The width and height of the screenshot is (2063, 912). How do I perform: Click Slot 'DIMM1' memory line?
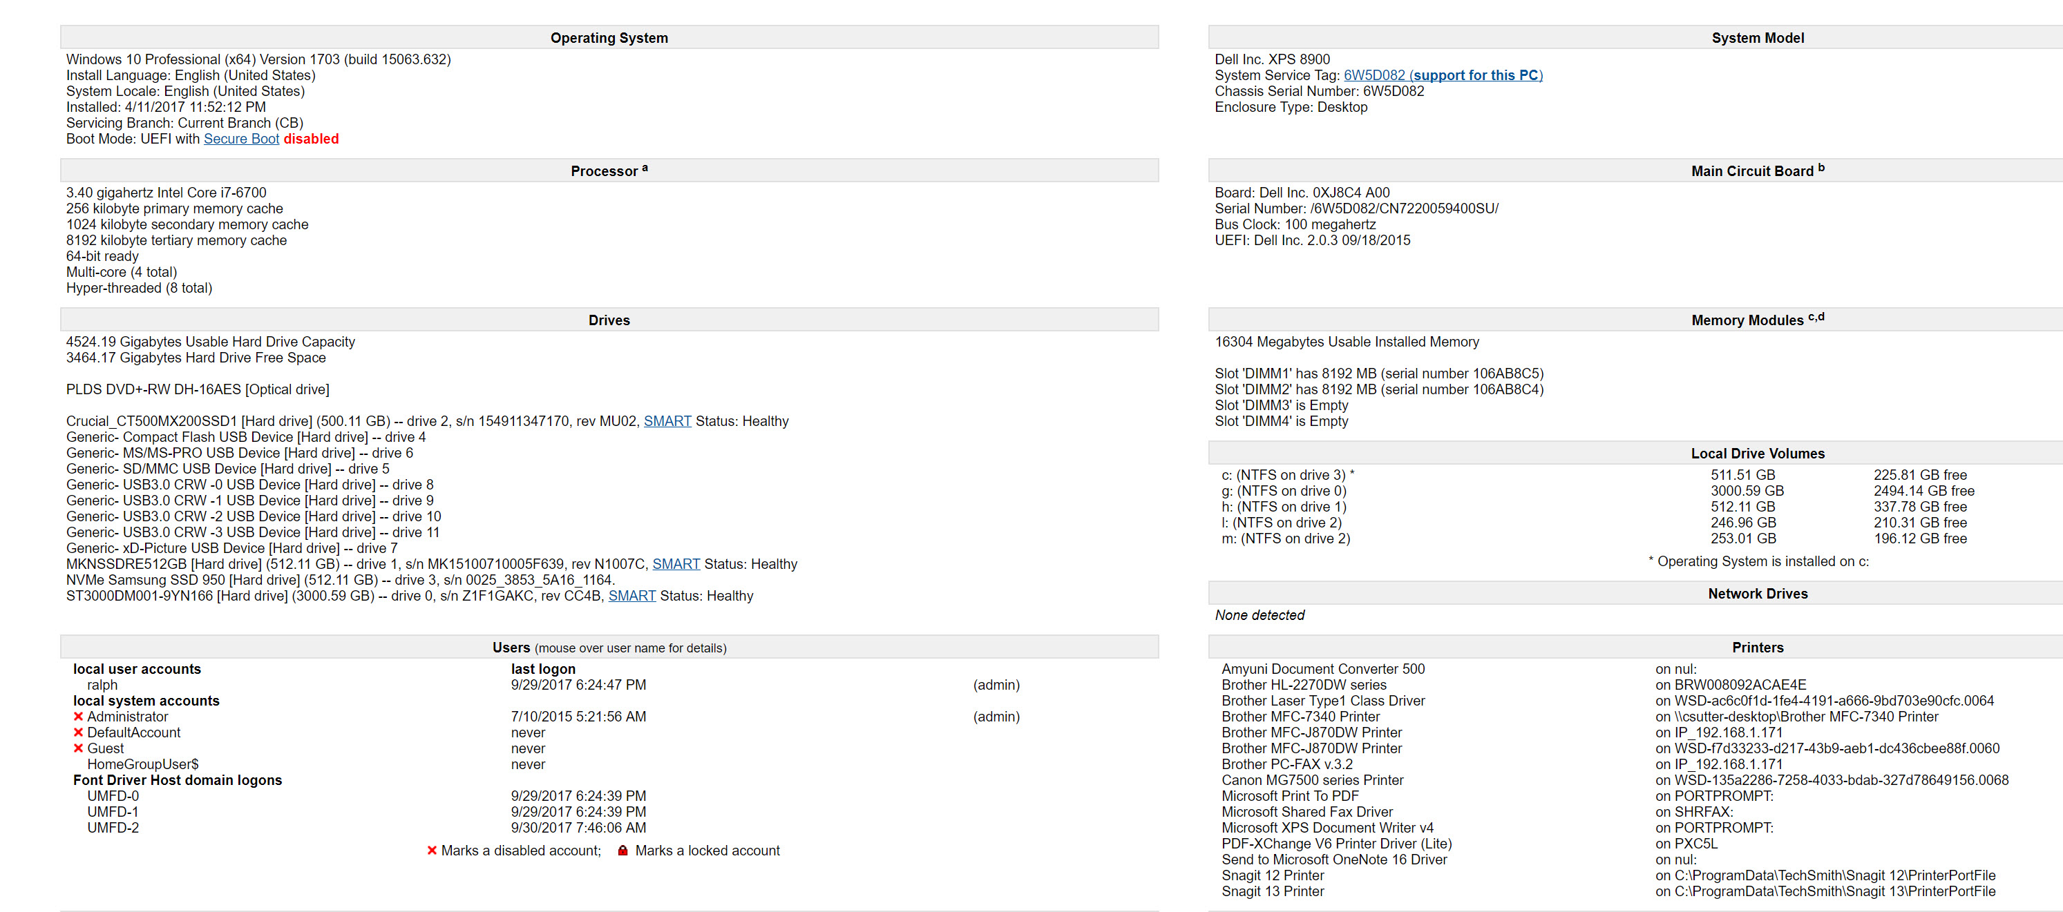coord(1379,373)
